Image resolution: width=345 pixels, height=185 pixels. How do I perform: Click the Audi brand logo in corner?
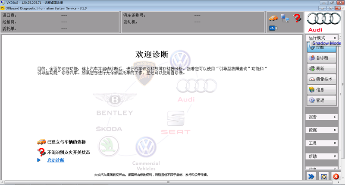pyautogui.click(x=323, y=22)
